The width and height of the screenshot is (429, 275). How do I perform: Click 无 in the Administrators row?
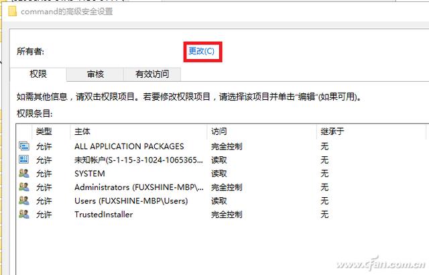[324, 187]
